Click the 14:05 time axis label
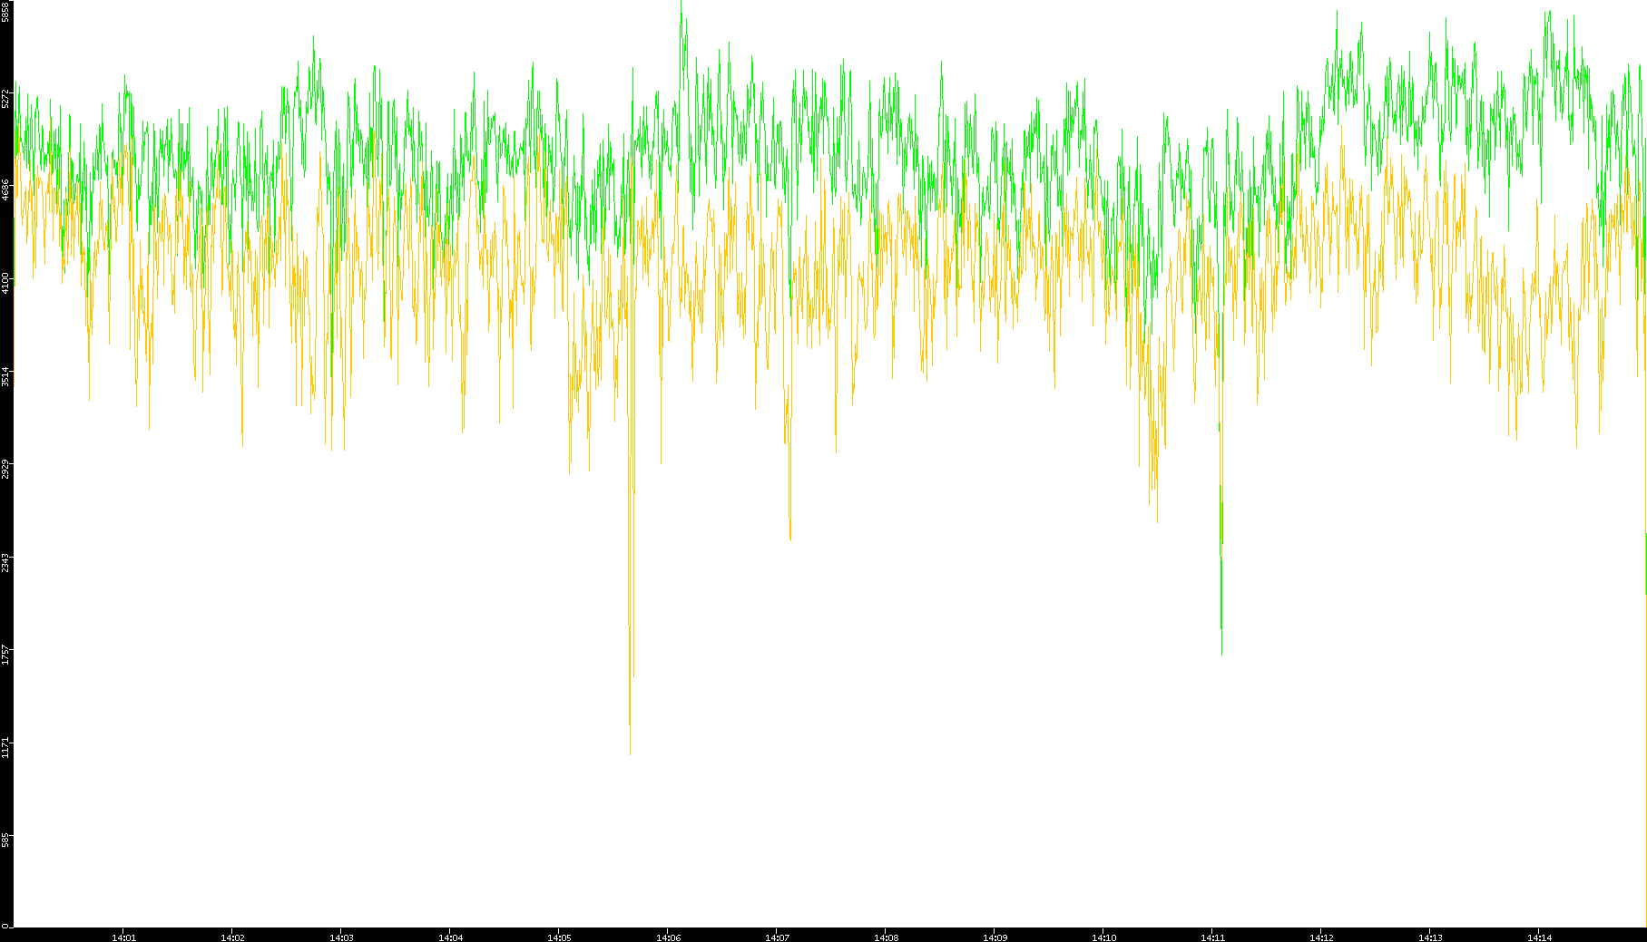This screenshot has width=1647, height=942. pos(559,937)
